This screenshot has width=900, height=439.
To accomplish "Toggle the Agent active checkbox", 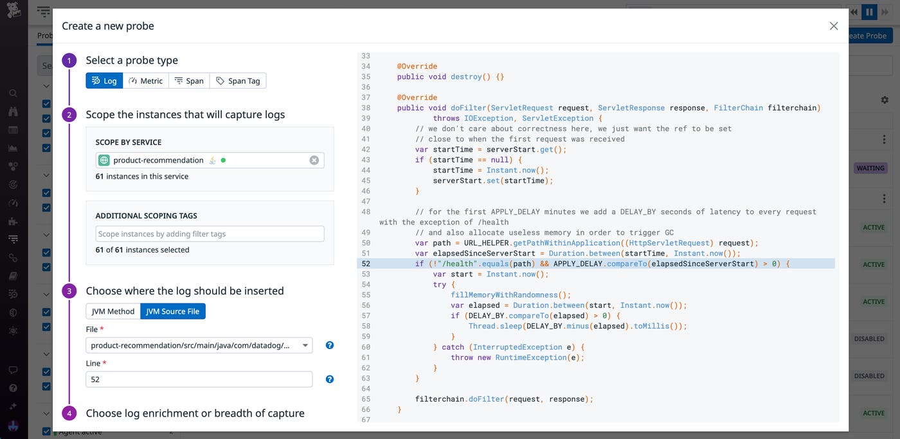I will tap(46, 431).
